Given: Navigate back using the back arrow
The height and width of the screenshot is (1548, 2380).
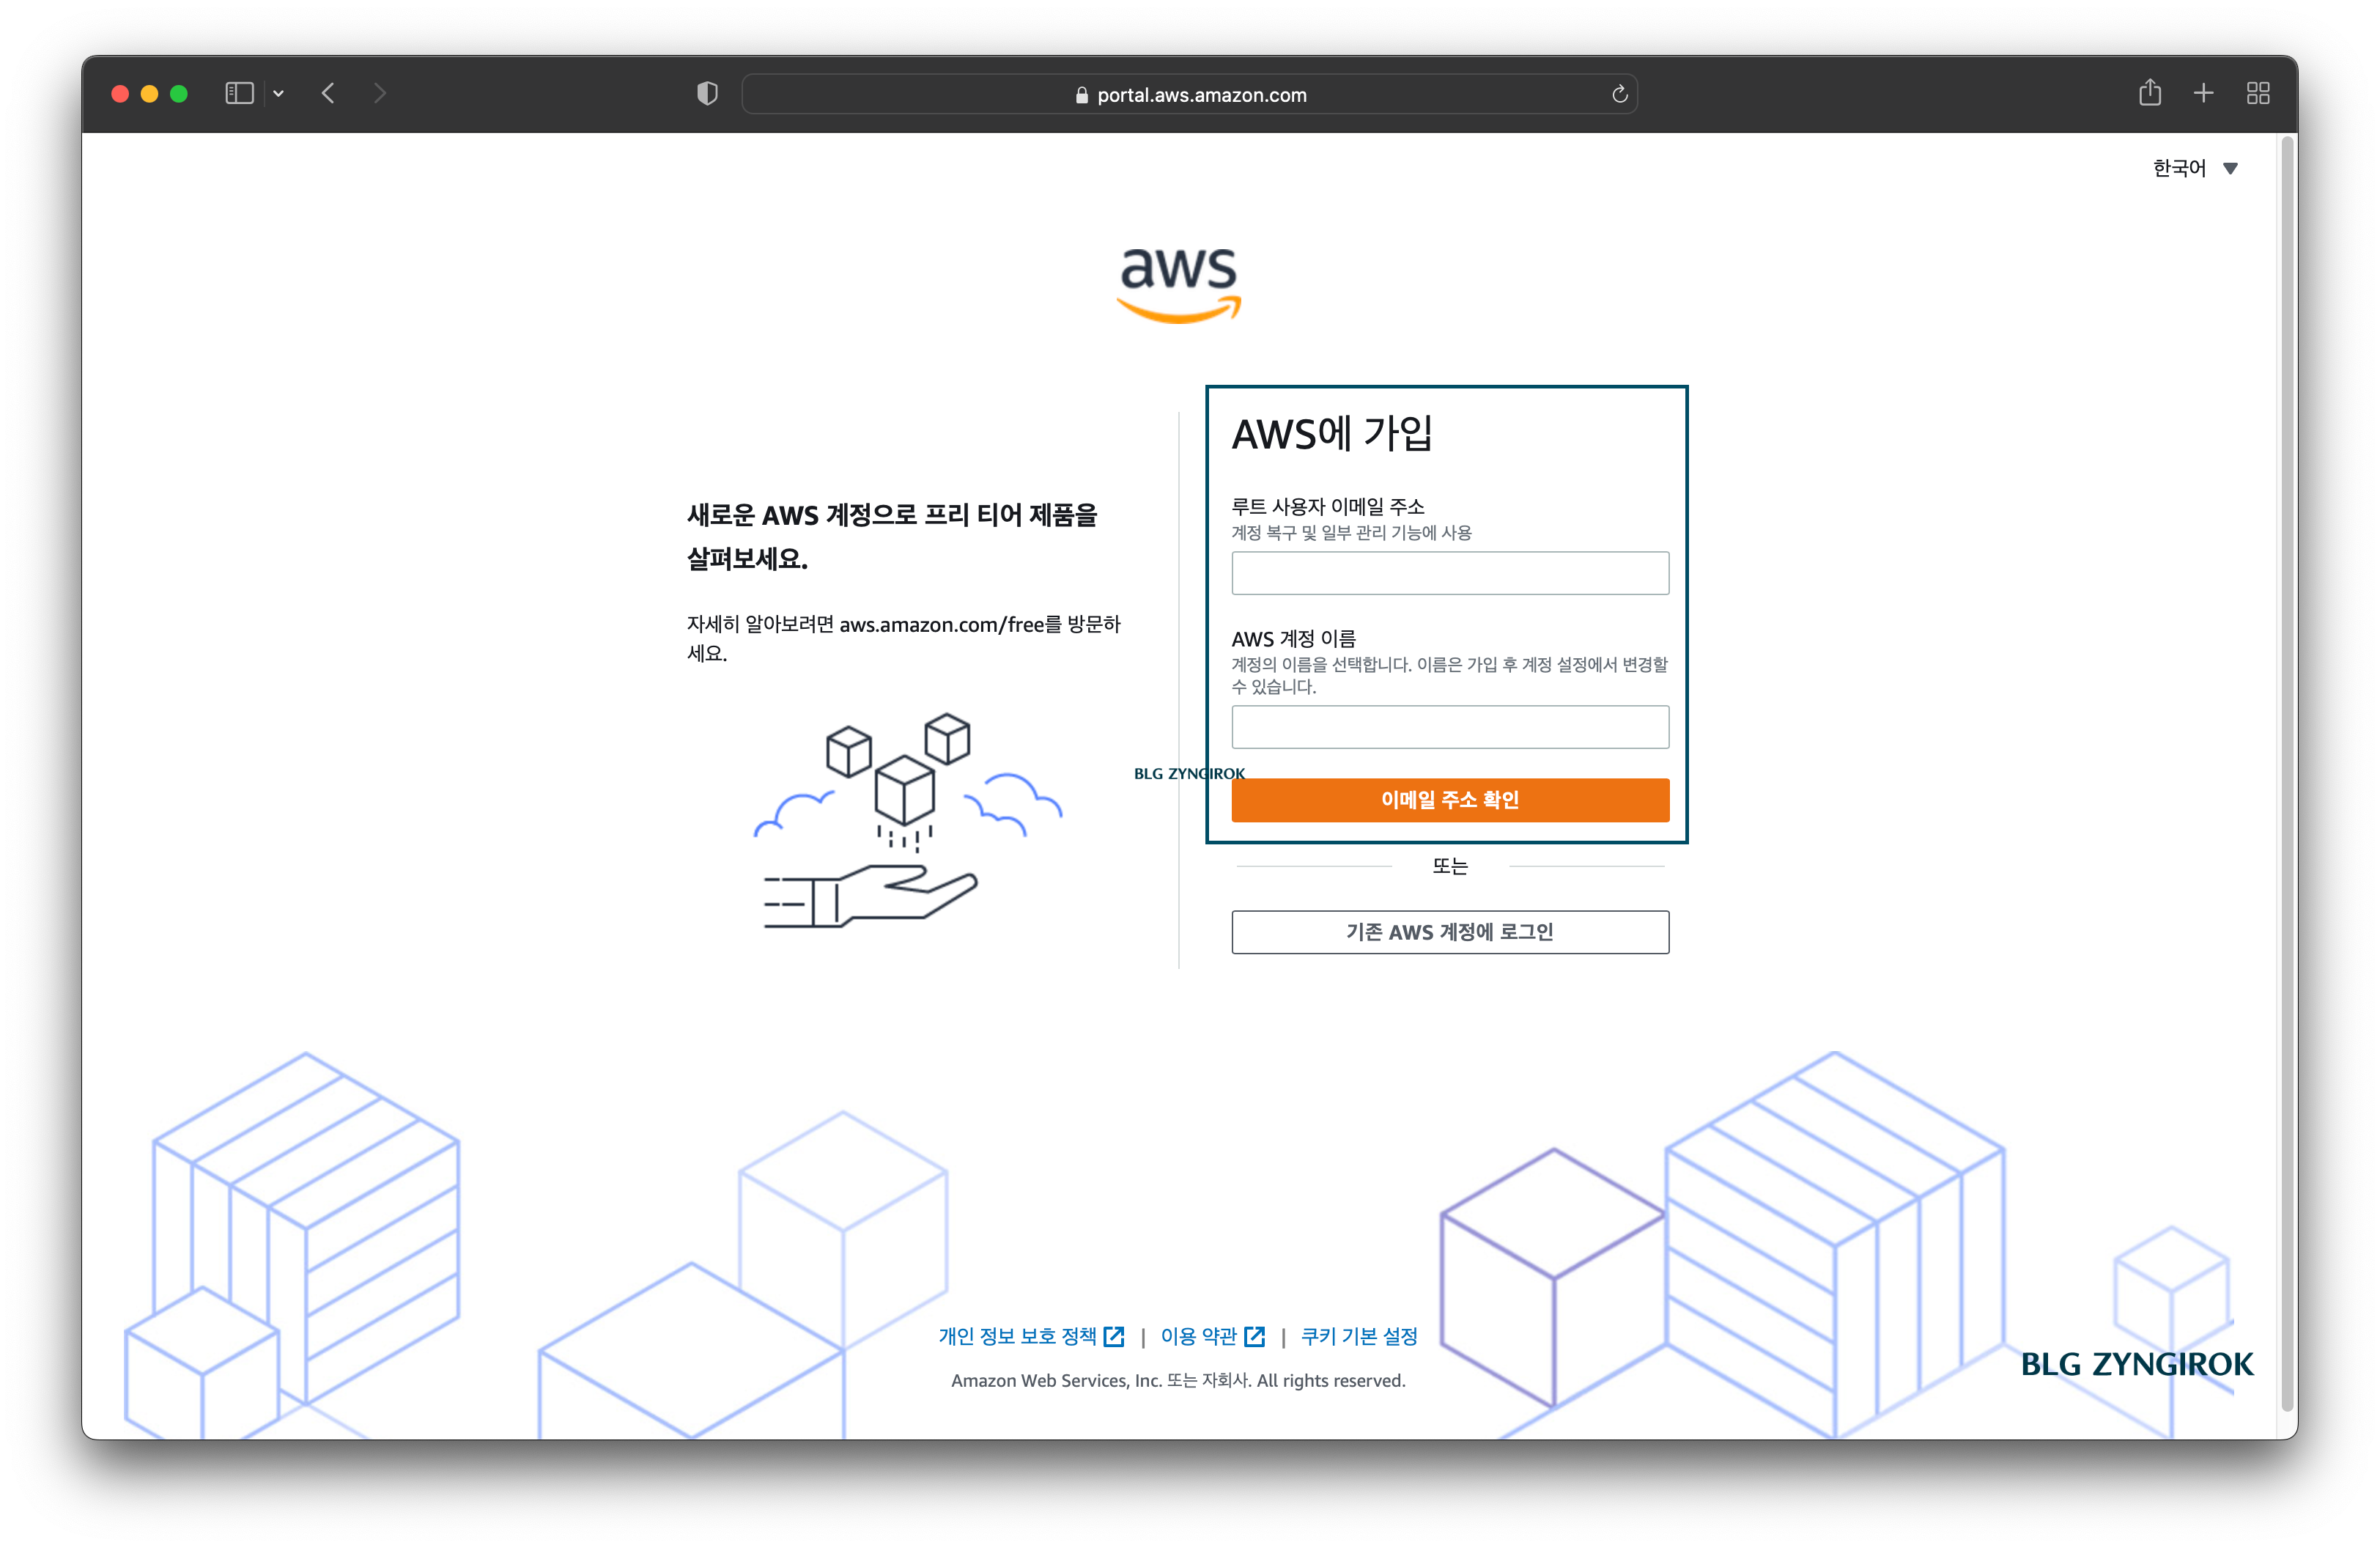Looking at the screenshot, I should point(328,92).
